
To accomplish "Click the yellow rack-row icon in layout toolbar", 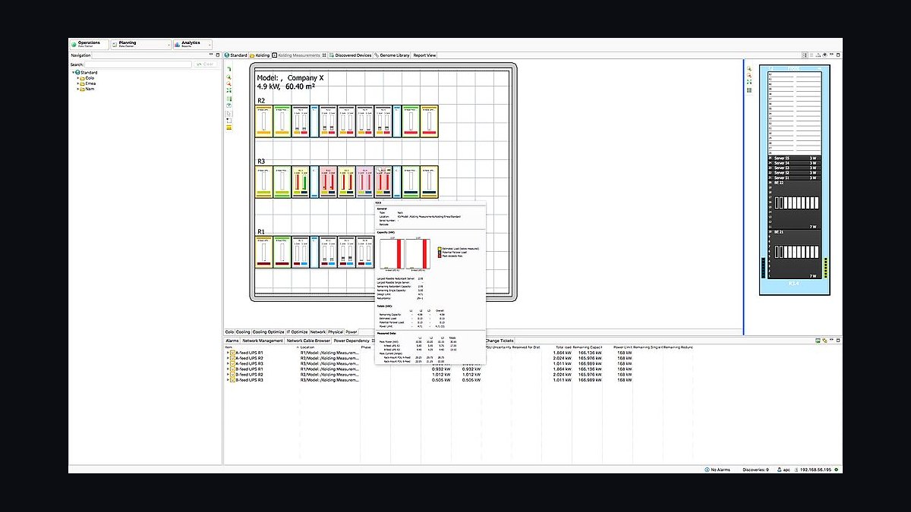I will 229,127.
